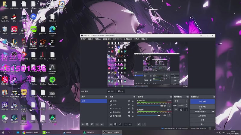
Task: Undock the Scenes panel via float icon
Action: [x=106, y=97]
